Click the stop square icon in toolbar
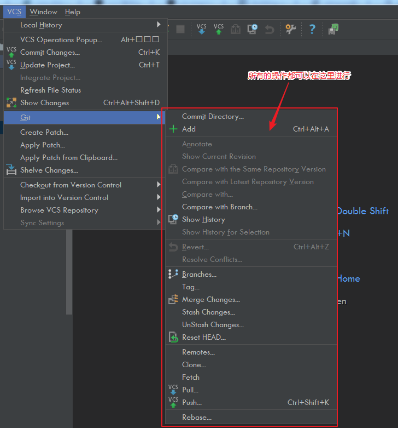398x428 pixels. tap(180, 29)
